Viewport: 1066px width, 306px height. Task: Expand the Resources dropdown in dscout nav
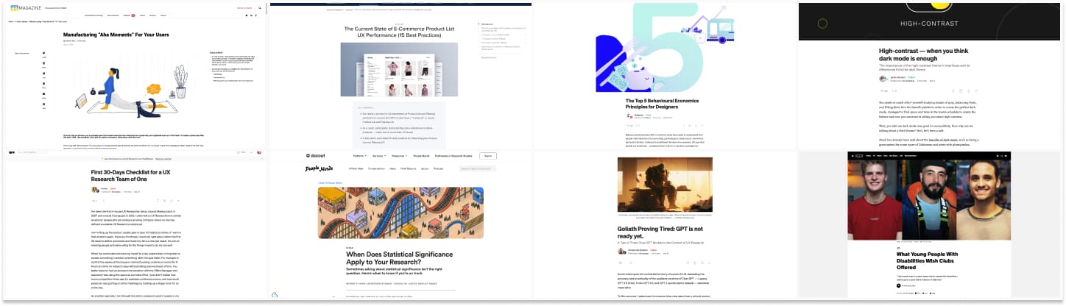click(x=399, y=156)
